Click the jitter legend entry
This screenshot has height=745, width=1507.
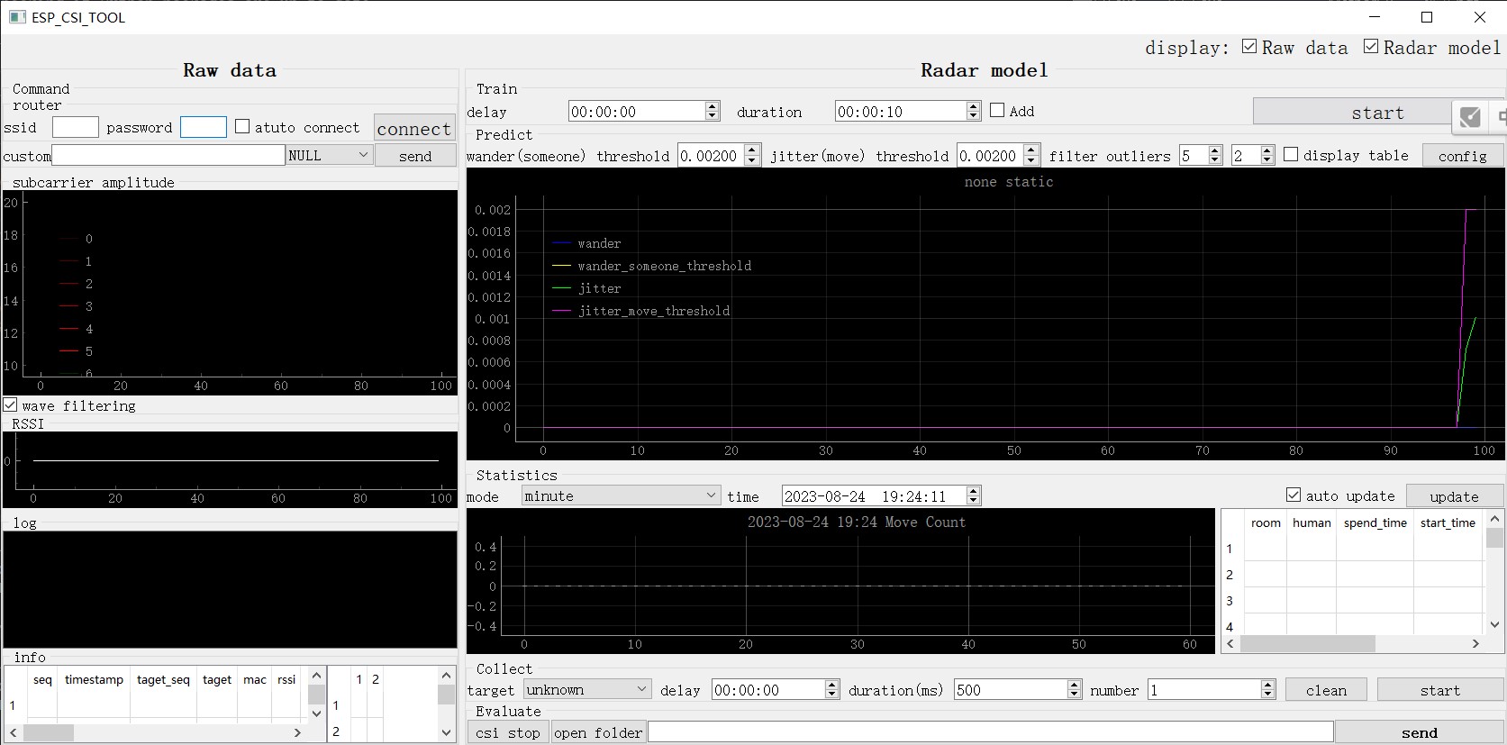point(587,288)
